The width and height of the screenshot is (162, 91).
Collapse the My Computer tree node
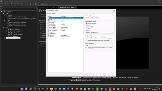2,12
